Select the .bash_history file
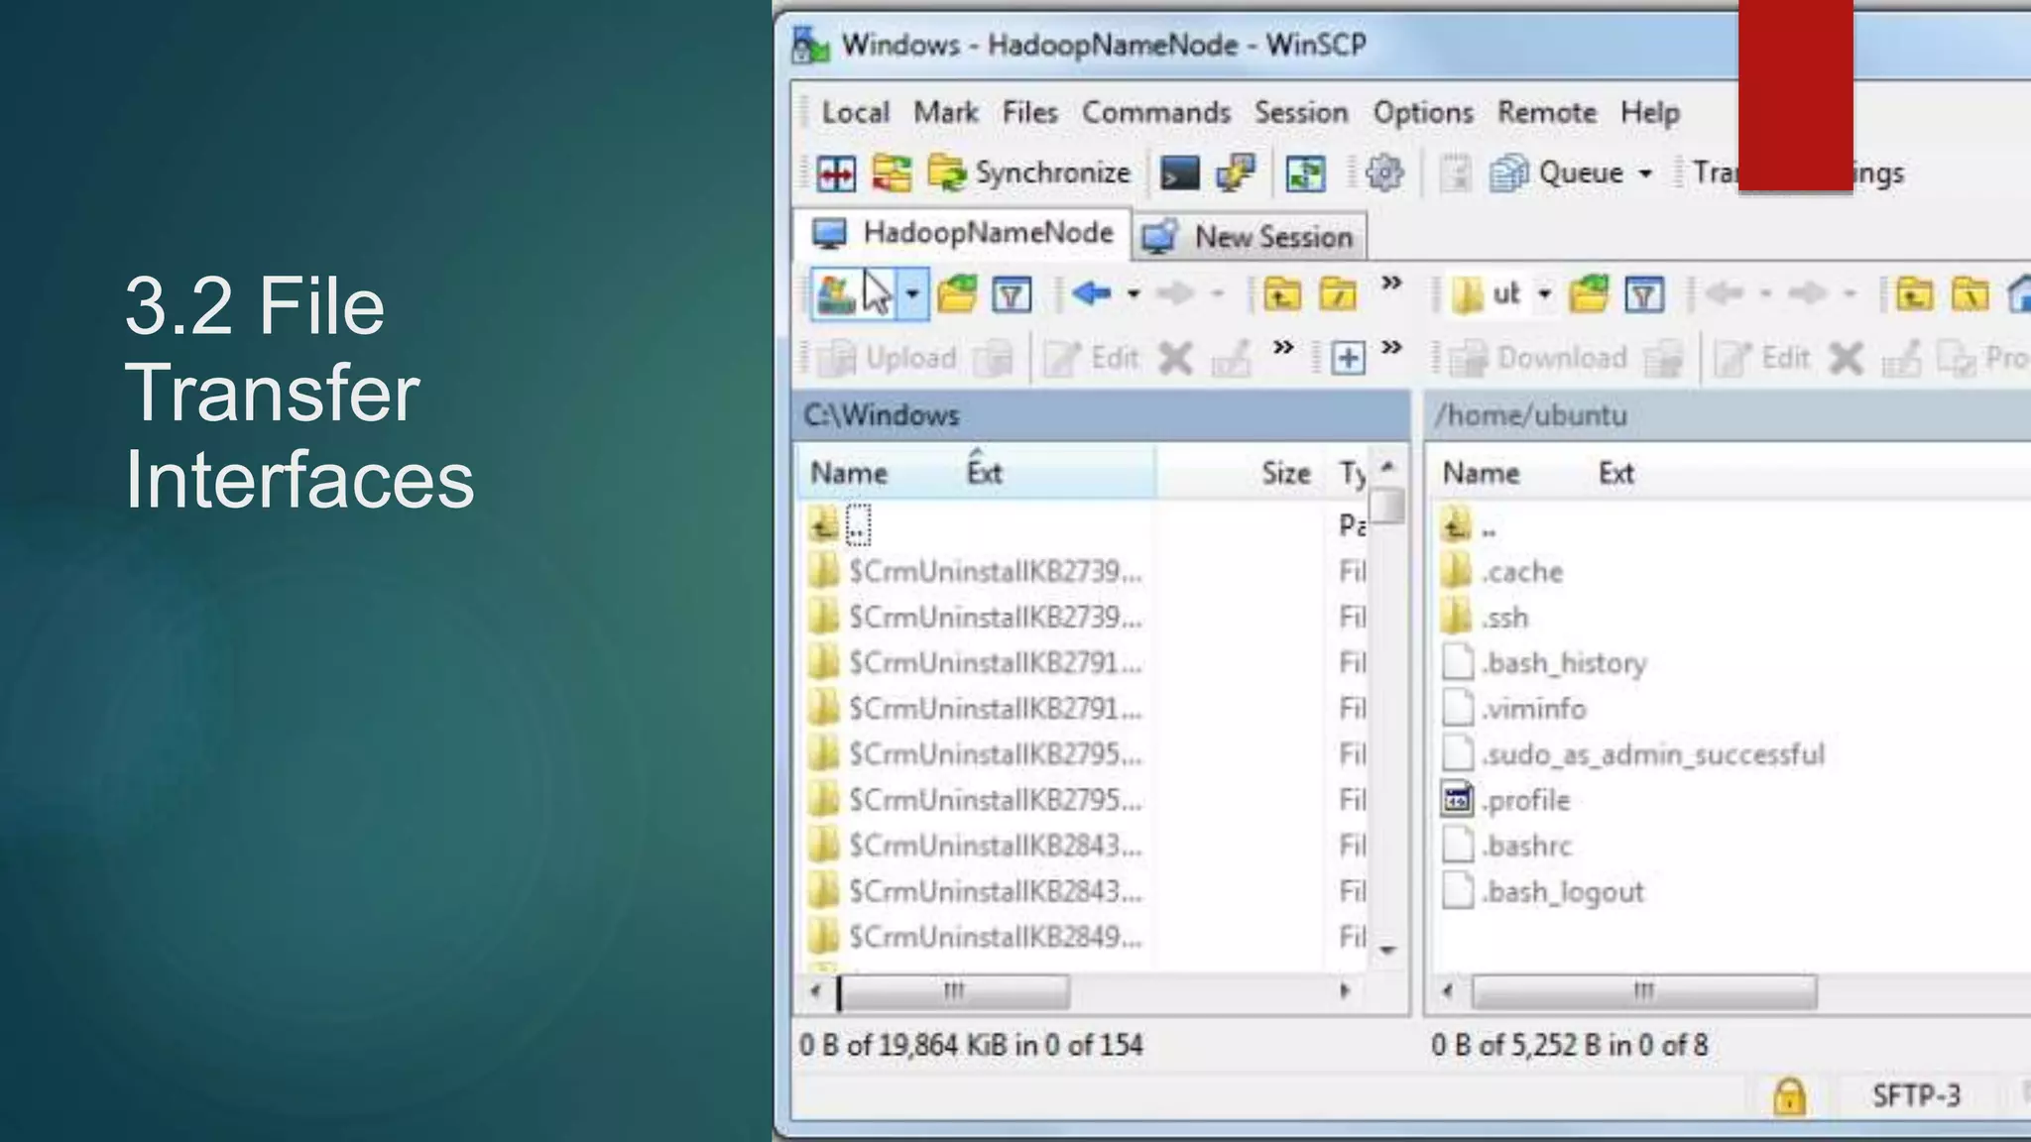The height and width of the screenshot is (1142, 2031). point(1543,663)
